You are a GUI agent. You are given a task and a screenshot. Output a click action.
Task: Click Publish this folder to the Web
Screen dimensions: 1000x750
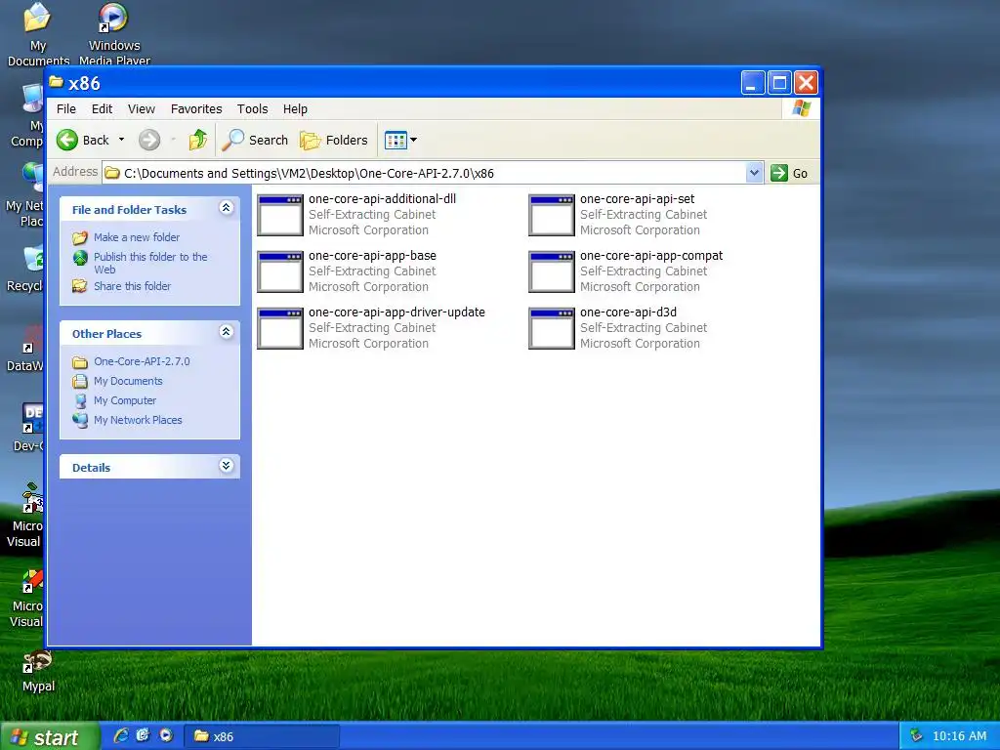[150, 263]
